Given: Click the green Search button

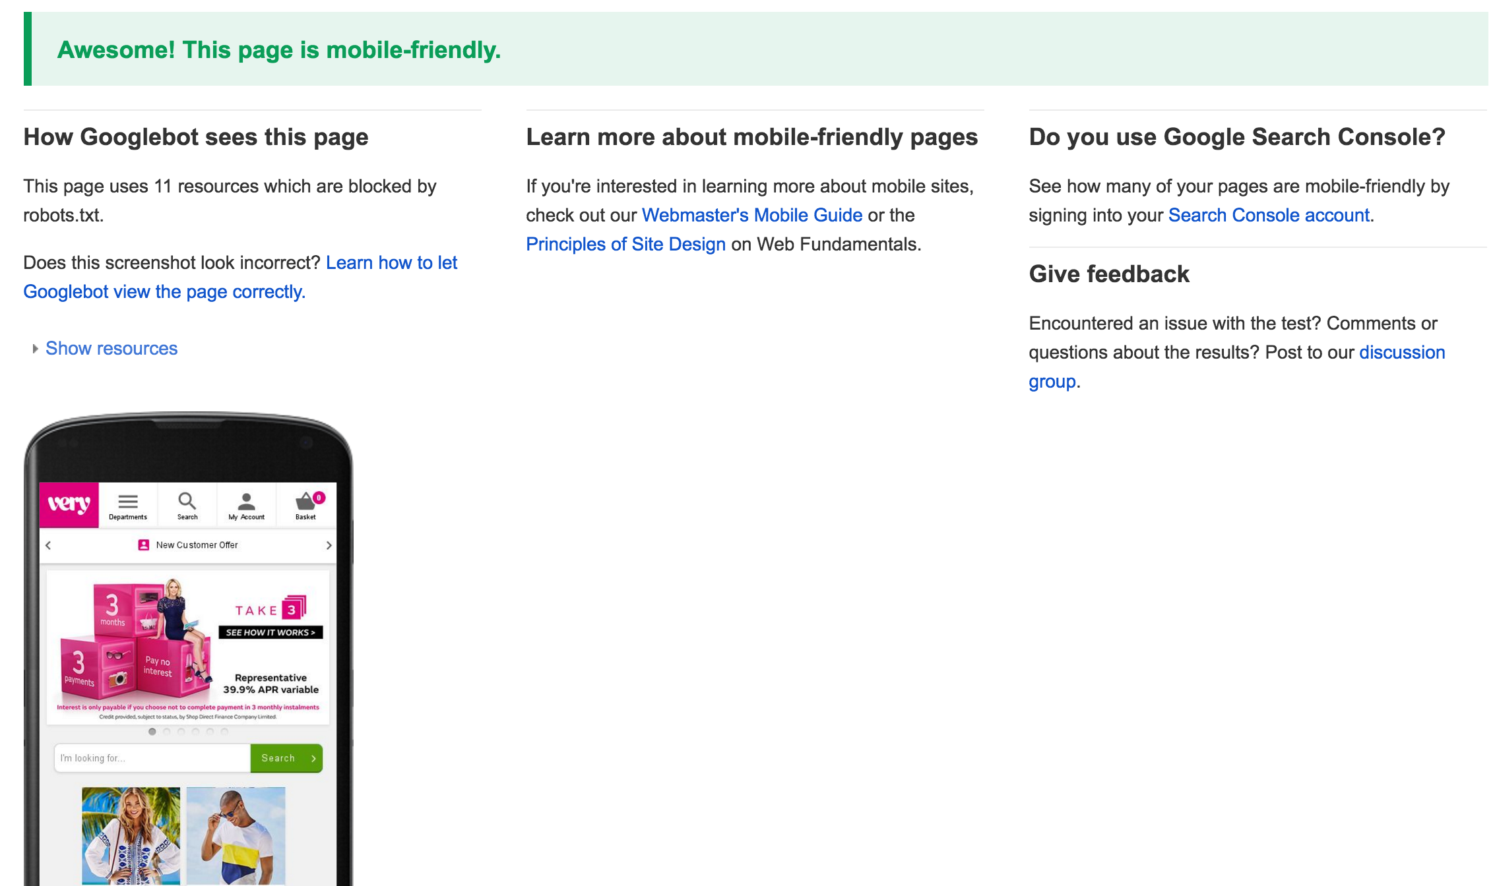Looking at the screenshot, I should 286,758.
